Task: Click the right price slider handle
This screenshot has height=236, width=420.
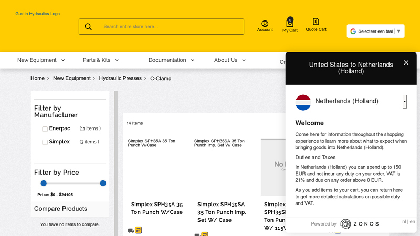Action: point(103,183)
